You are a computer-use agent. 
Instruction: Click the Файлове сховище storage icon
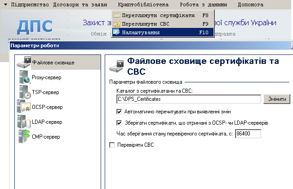pos(24,63)
